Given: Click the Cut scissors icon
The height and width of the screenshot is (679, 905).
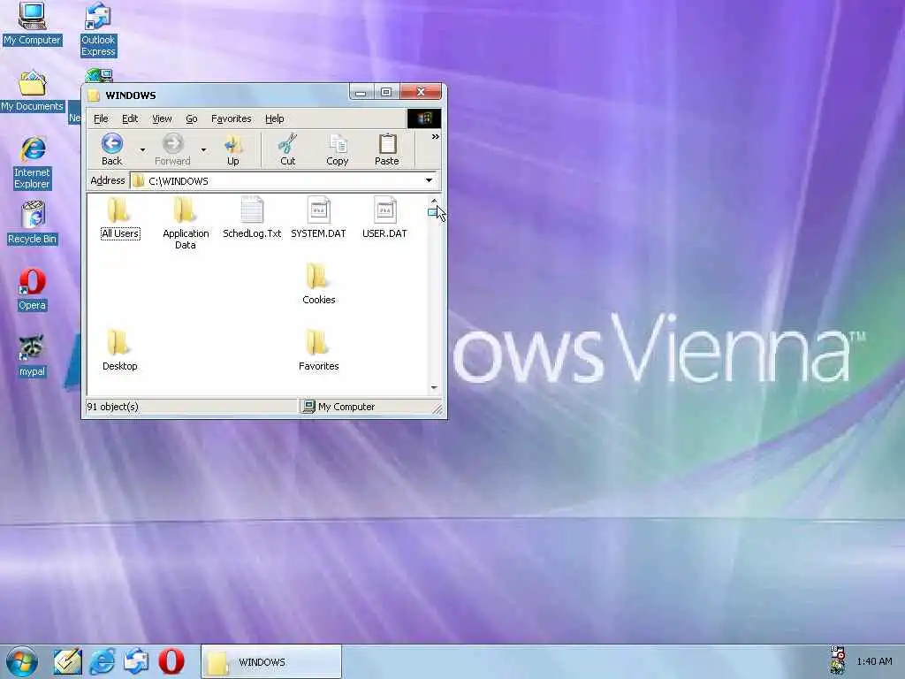Looking at the screenshot, I should tap(287, 149).
